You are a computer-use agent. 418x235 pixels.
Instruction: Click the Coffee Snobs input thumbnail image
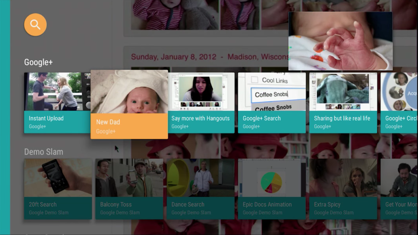pos(272,92)
